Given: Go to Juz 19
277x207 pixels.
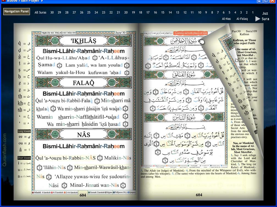Looking at the screenshot, I should coord(133,13).
